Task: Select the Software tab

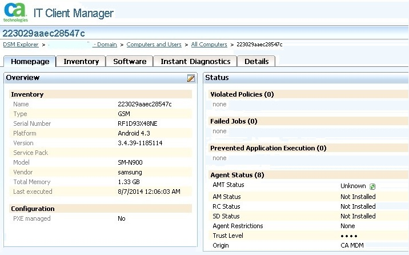Action: (x=130, y=61)
